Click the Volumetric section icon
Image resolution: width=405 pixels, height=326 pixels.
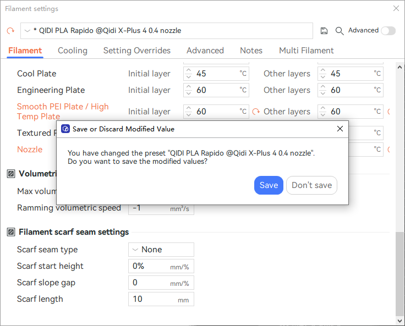click(11, 174)
